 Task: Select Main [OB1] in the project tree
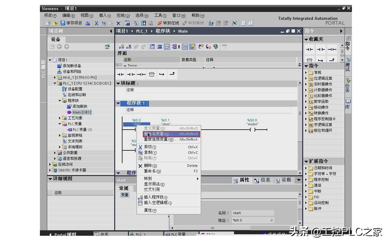click(79, 112)
